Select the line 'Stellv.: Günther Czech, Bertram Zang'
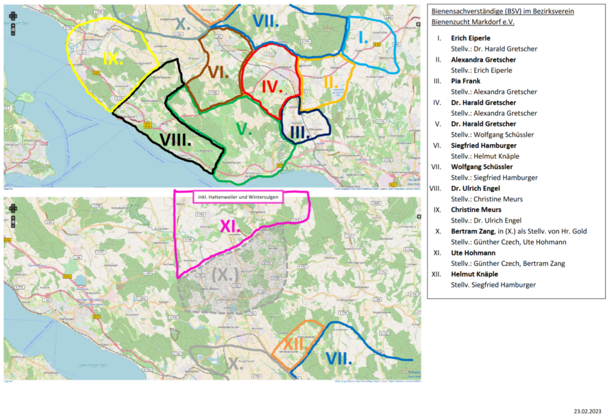 click(x=508, y=263)
